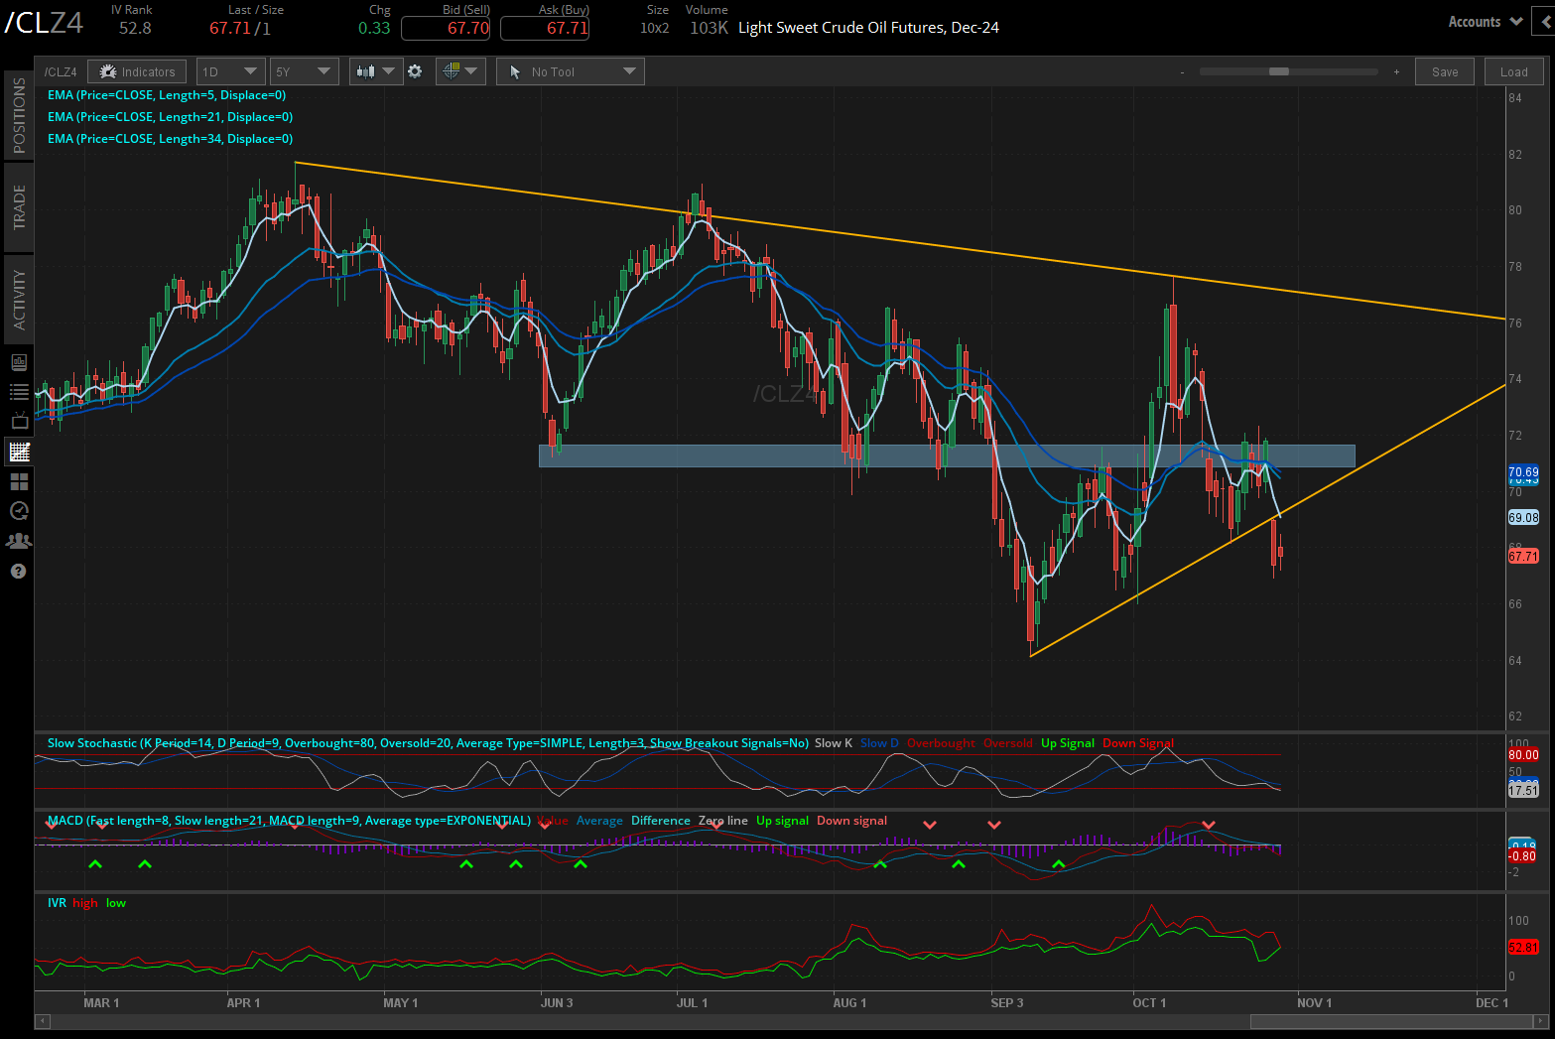The image size is (1555, 1039).
Task: Click the grid widgets icon in sidebar
Action: point(19,481)
